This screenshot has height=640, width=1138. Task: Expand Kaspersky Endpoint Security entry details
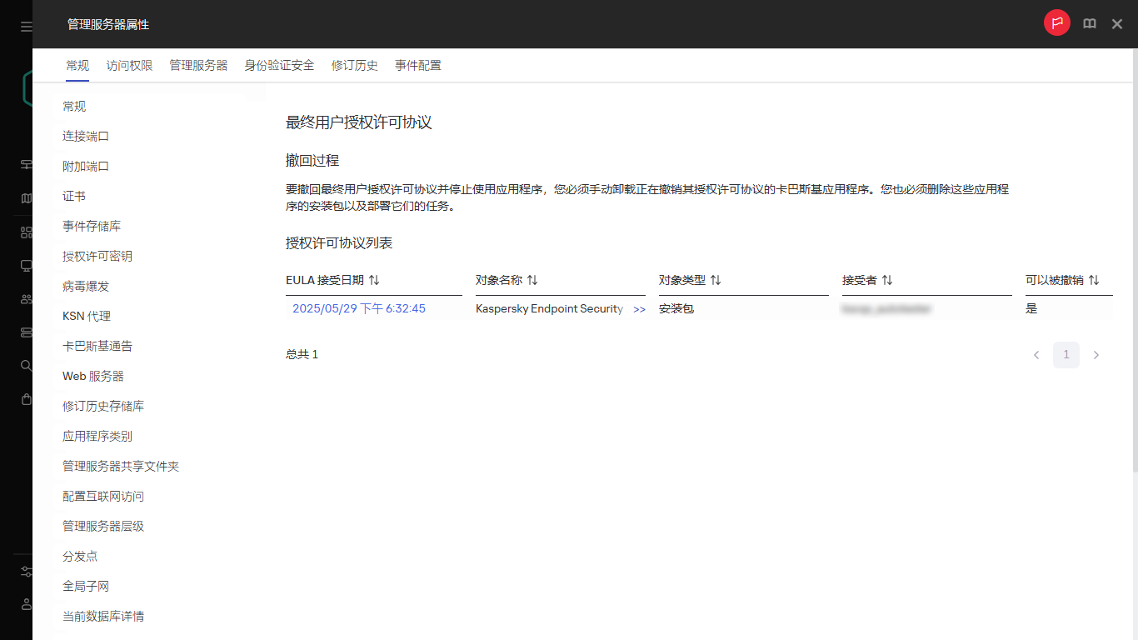(639, 308)
